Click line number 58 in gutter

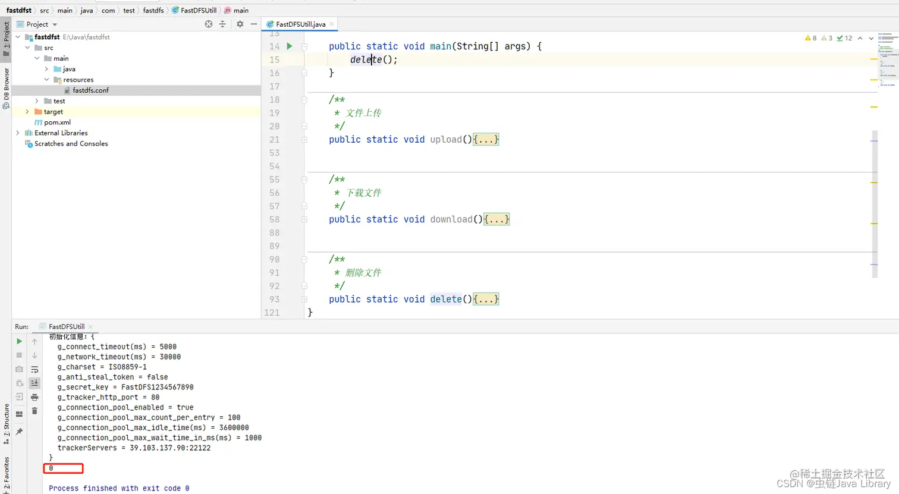coord(274,219)
